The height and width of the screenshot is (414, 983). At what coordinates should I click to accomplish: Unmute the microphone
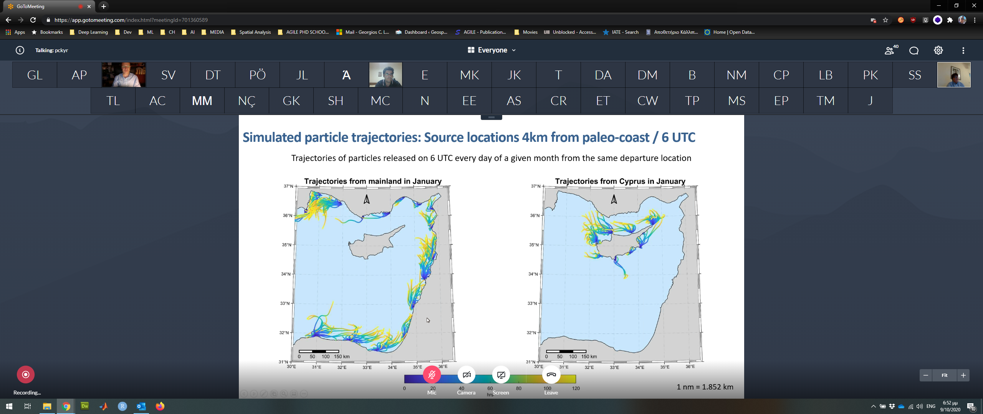(432, 375)
